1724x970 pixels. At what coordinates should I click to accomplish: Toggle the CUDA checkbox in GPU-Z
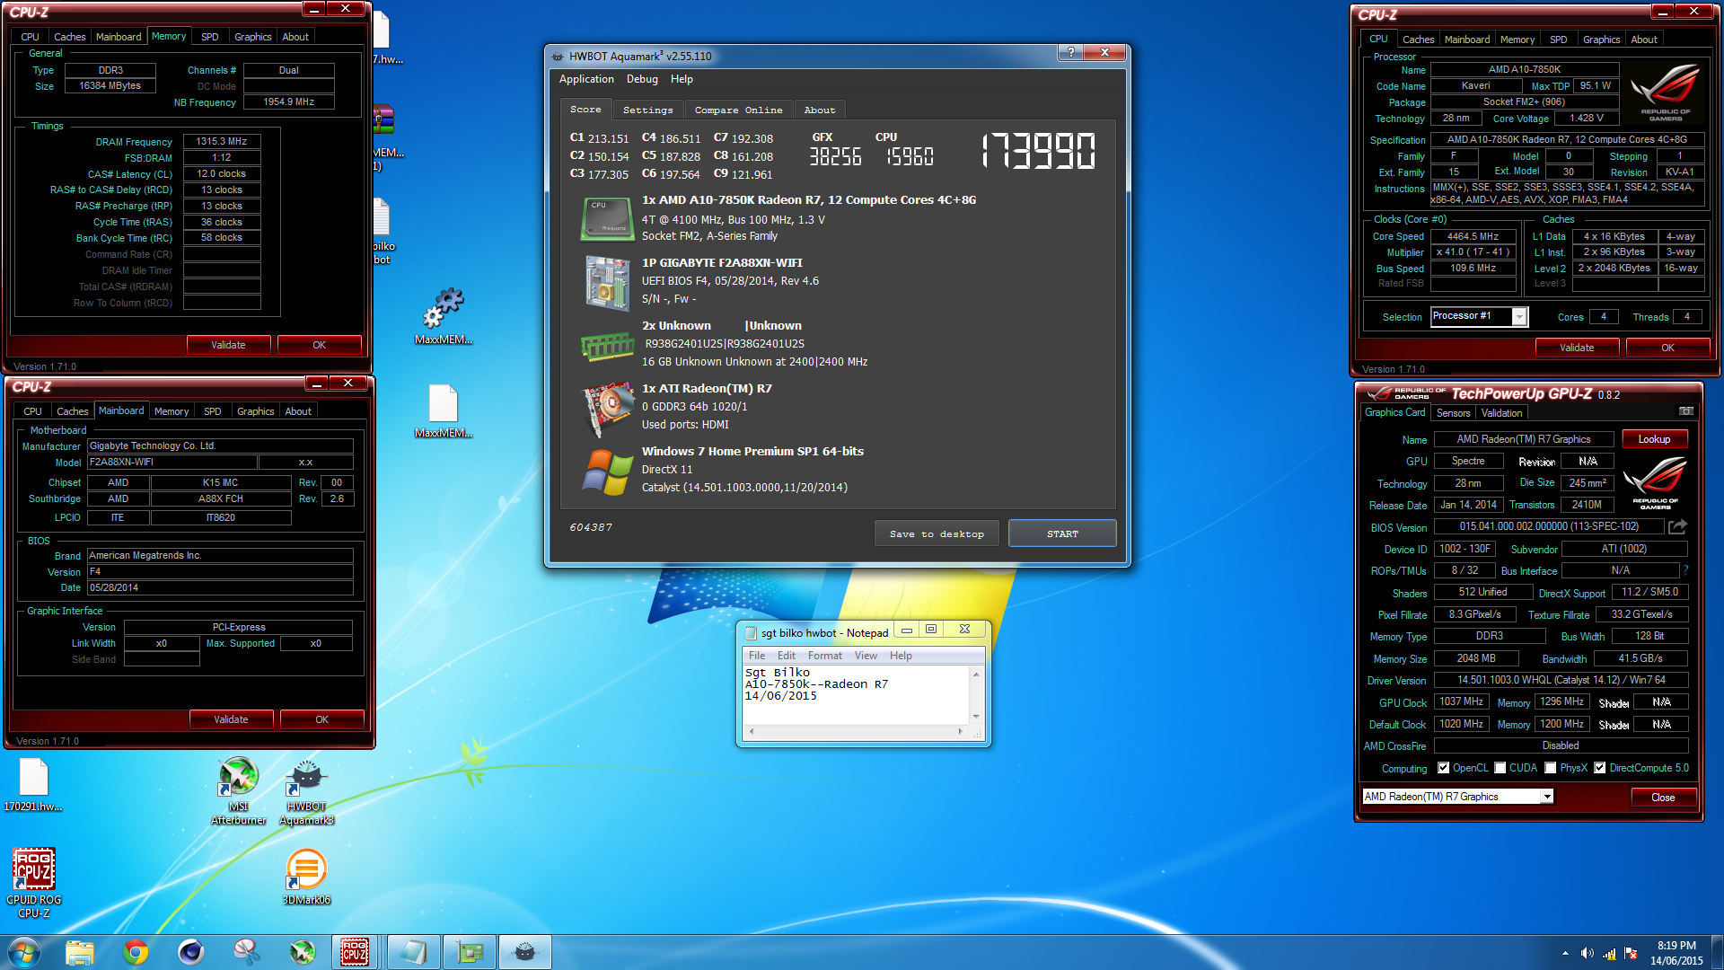[1500, 768]
